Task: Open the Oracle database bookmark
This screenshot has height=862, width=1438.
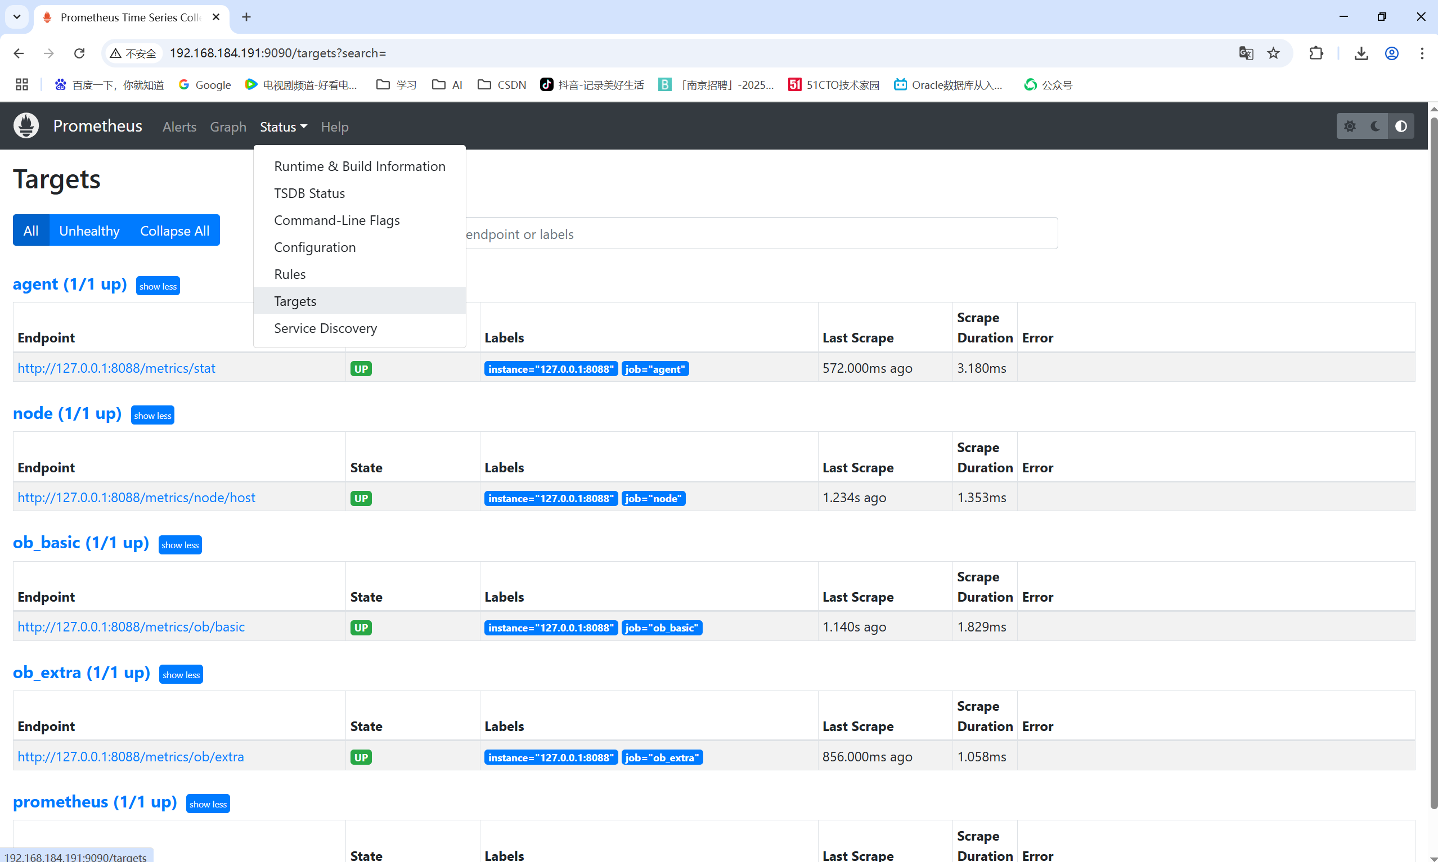Action: tap(948, 85)
